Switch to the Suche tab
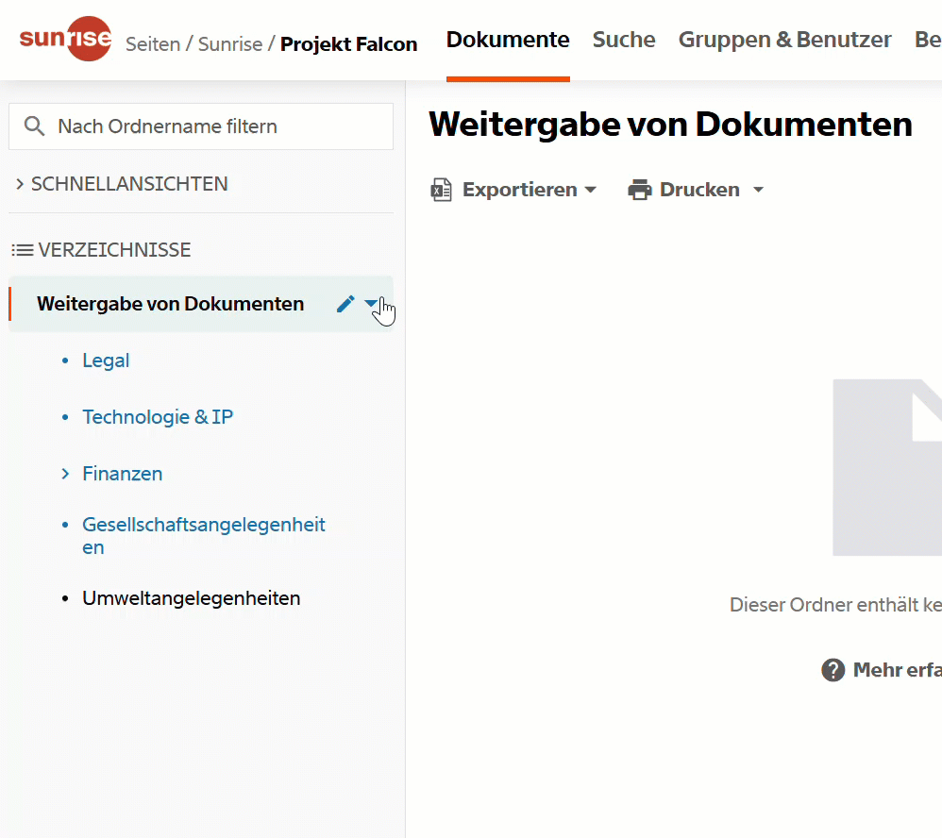This screenshot has width=942, height=838. coord(624,40)
